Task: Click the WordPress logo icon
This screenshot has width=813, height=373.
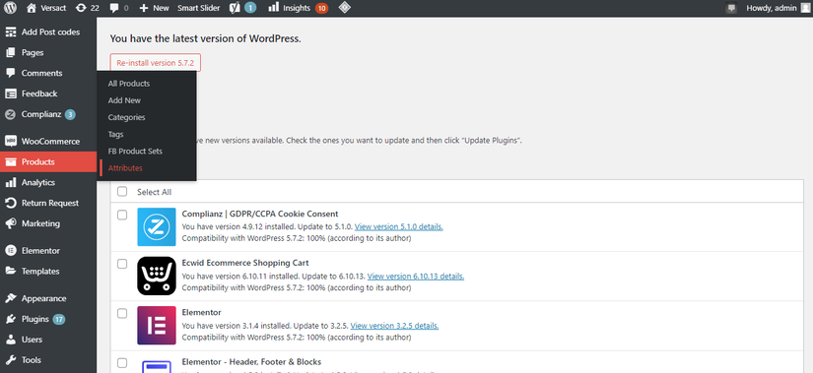Action: click(11, 8)
